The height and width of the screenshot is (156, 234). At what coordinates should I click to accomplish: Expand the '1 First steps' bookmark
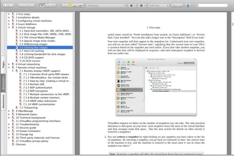[x=9, y=14]
